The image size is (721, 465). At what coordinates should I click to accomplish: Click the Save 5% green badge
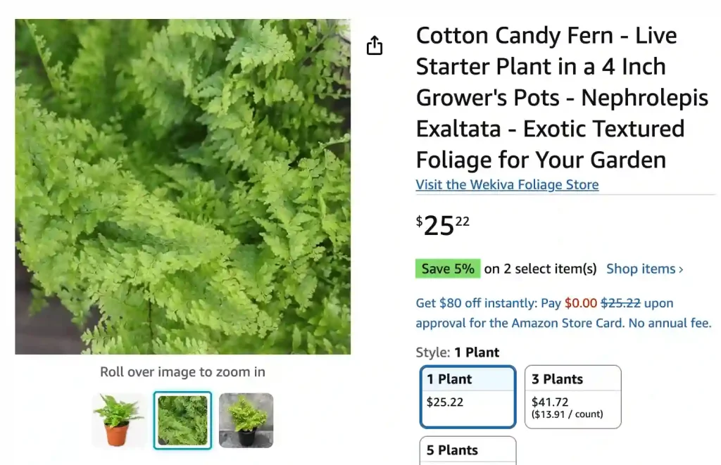448,269
